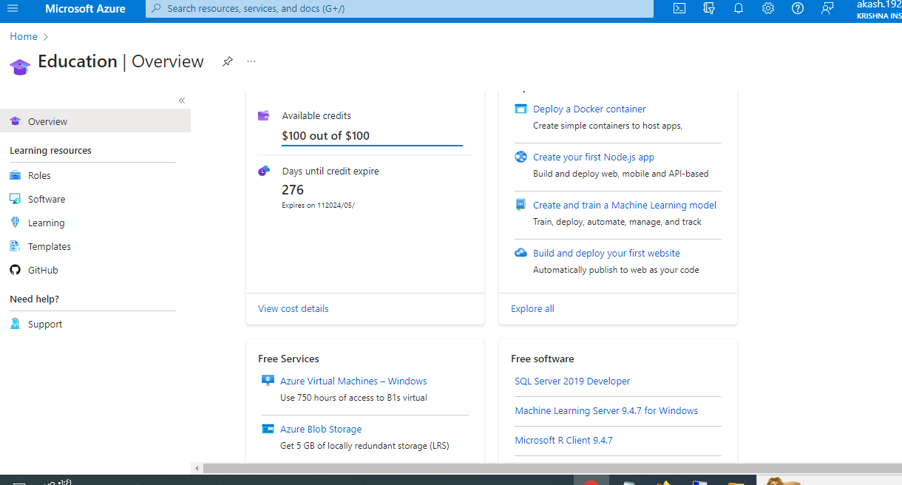Open Microsoft R Client 9.4.7 link

click(563, 440)
